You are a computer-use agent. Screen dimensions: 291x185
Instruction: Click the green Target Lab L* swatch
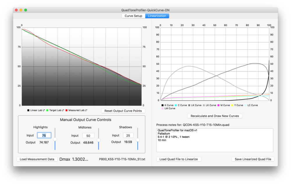[x=47, y=110]
